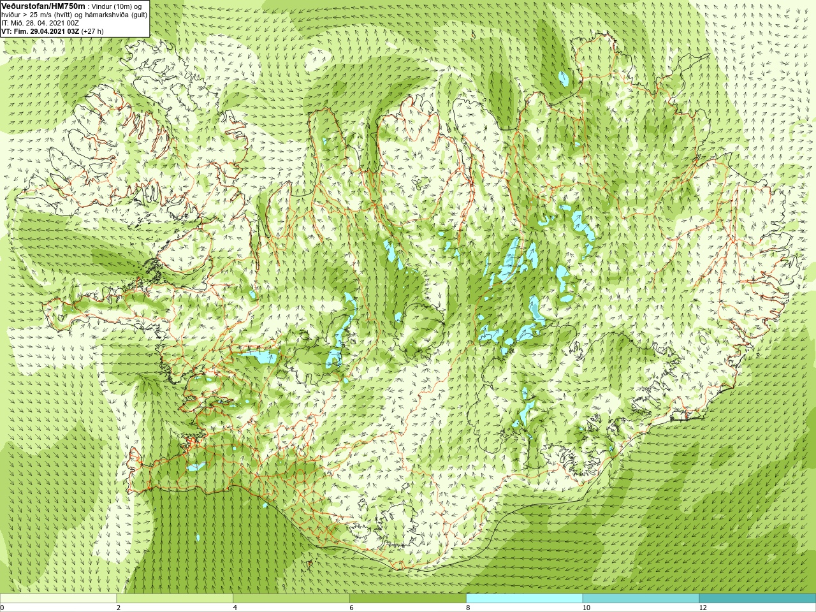Click the 'IT: Mið. 28. 04. 2021 00Z' line

tap(41, 22)
